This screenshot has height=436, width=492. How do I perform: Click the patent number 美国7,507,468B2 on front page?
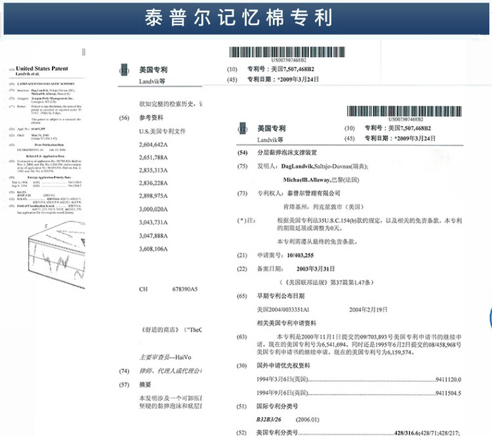[409, 128]
